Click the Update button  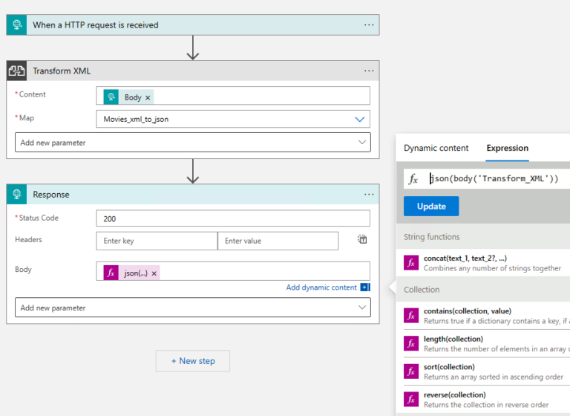[x=431, y=206]
